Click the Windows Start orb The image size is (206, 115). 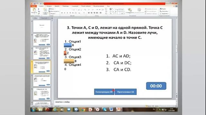click(33, 110)
